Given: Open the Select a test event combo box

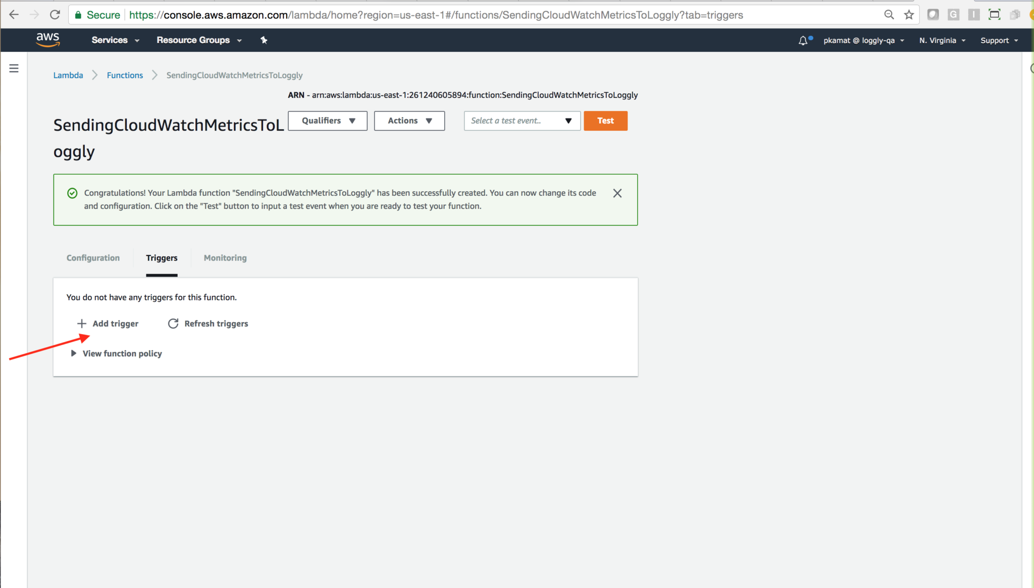Looking at the screenshot, I should [522, 121].
